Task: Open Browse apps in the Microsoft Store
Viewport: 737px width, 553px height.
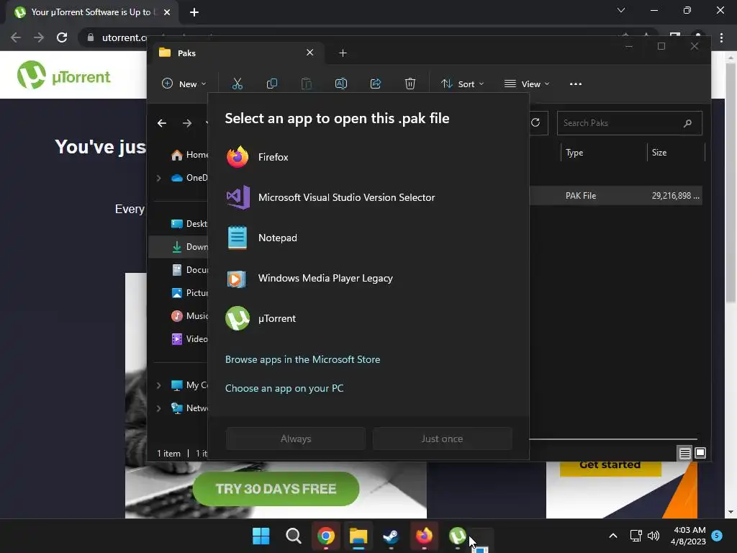Action: coord(303,359)
